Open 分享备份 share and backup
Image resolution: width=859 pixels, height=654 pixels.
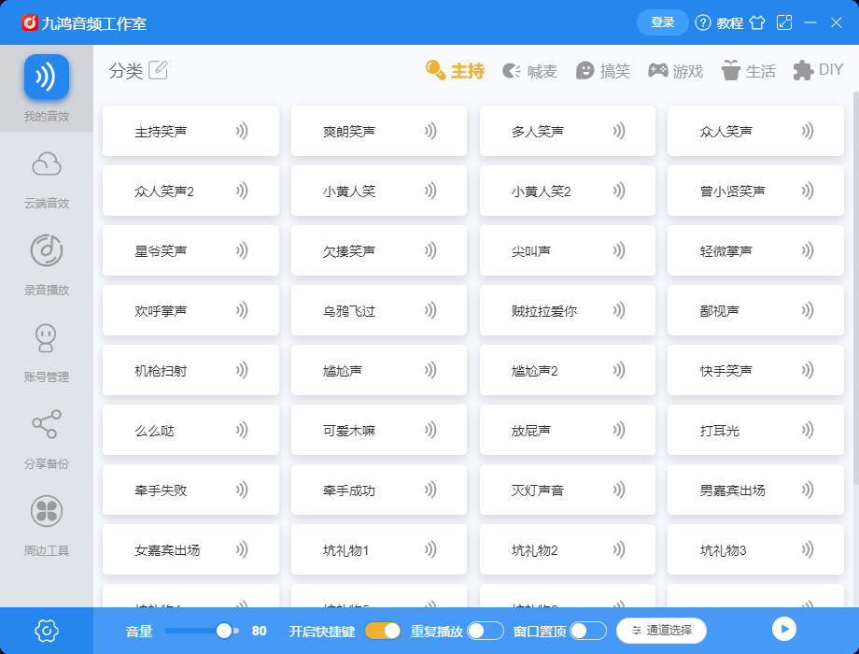(x=47, y=440)
